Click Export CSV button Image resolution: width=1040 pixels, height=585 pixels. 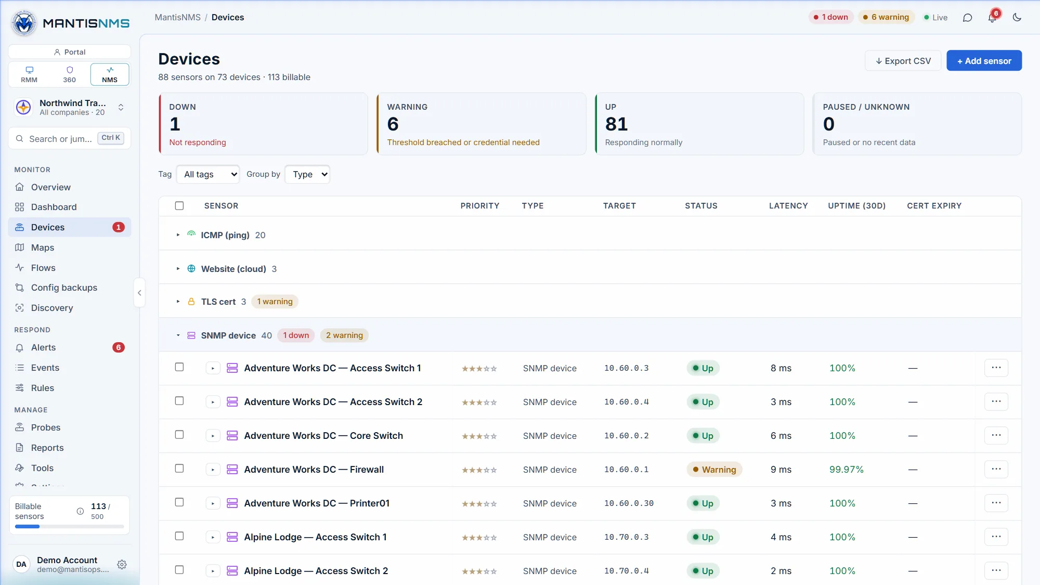pyautogui.click(x=903, y=61)
